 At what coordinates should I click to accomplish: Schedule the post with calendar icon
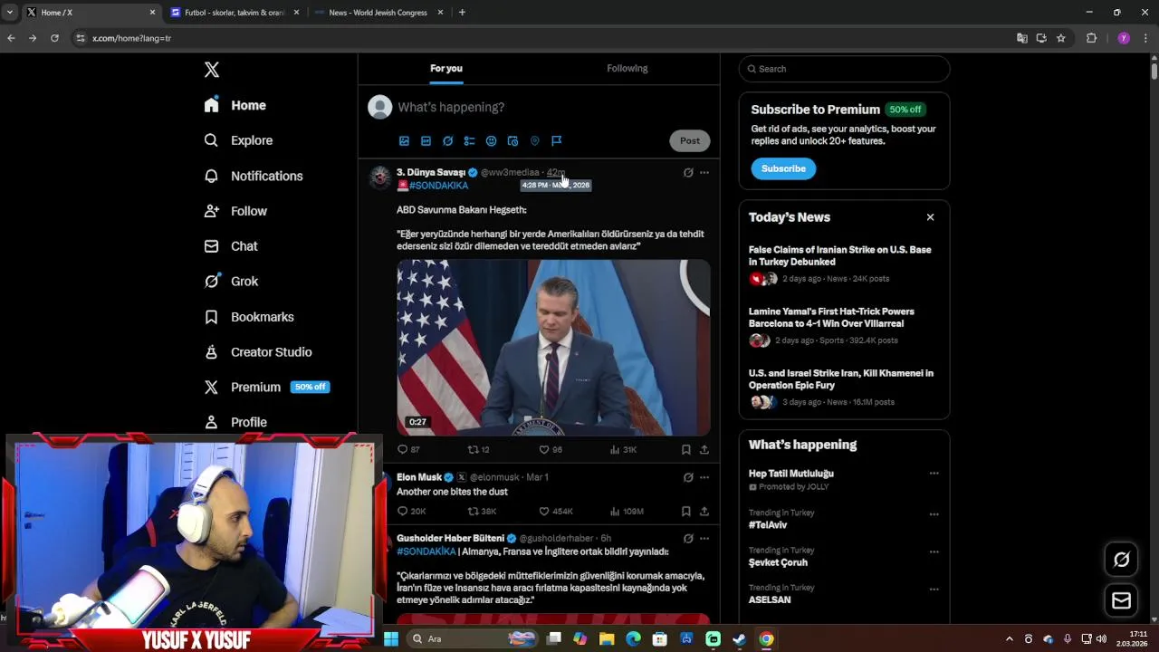512,141
